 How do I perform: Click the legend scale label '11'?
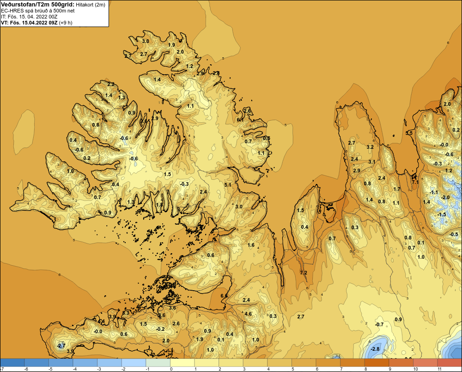click(x=439, y=369)
